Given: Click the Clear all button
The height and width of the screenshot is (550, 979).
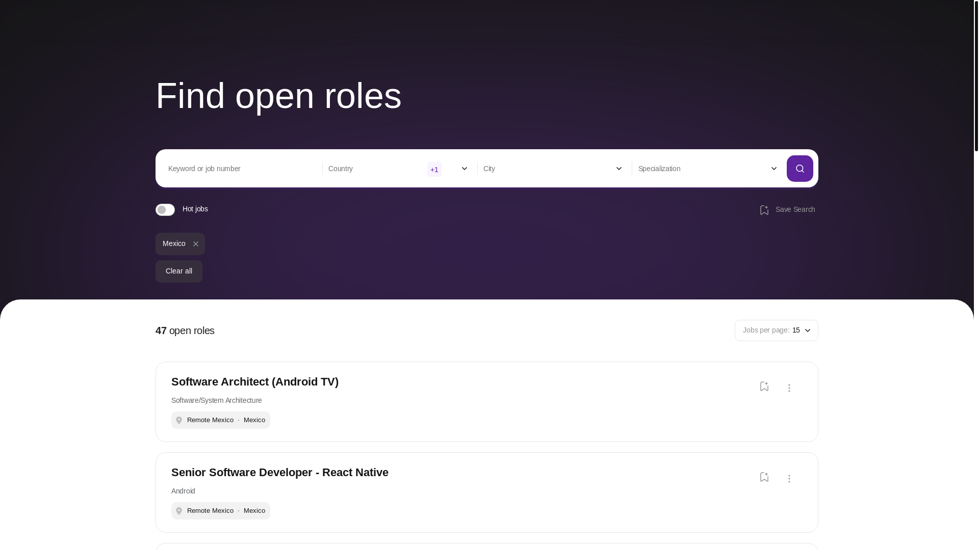Looking at the screenshot, I should coord(179,271).
